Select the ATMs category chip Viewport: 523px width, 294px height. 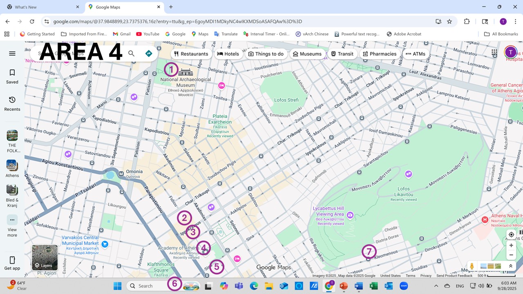point(415,54)
